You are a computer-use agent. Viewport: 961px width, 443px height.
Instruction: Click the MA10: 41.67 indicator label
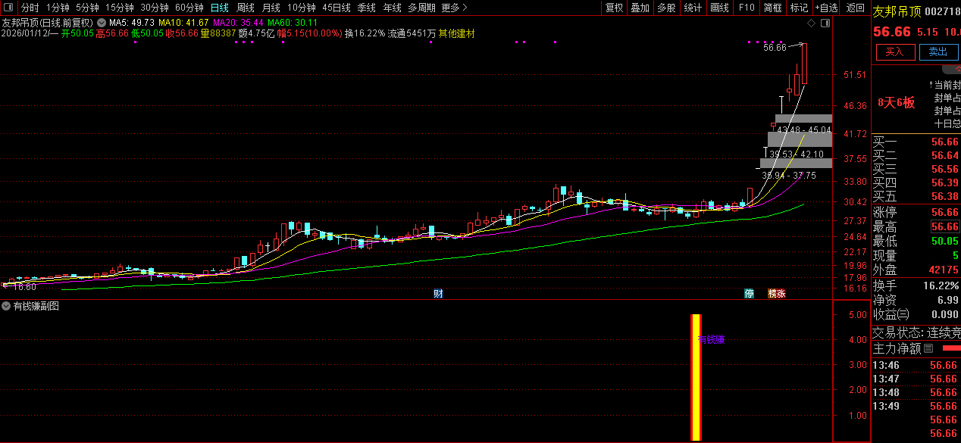[x=183, y=23]
